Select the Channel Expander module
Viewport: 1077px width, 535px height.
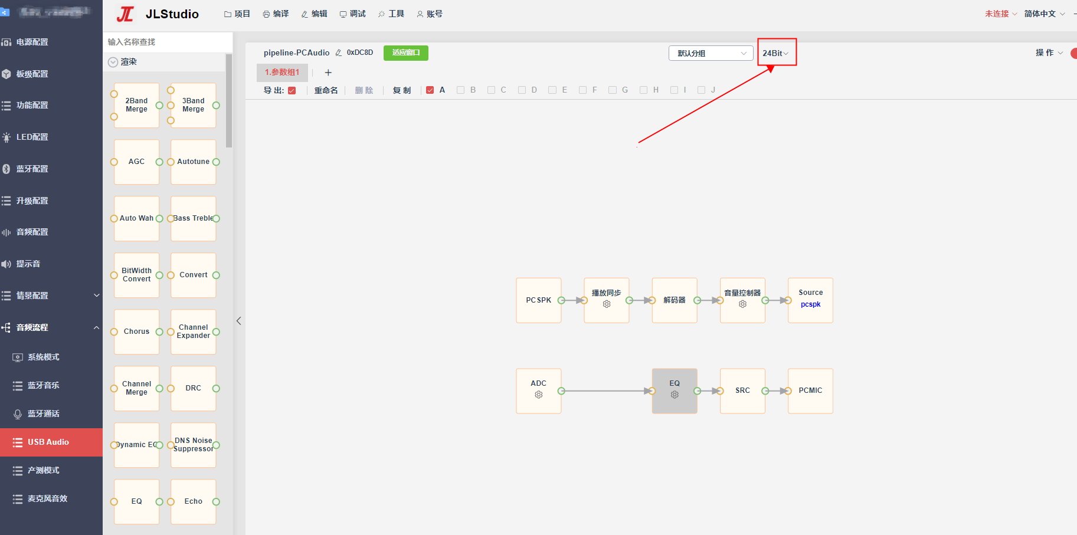[194, 332]
